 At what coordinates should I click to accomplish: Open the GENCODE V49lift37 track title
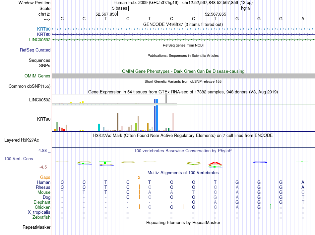(x=183, y=24)
